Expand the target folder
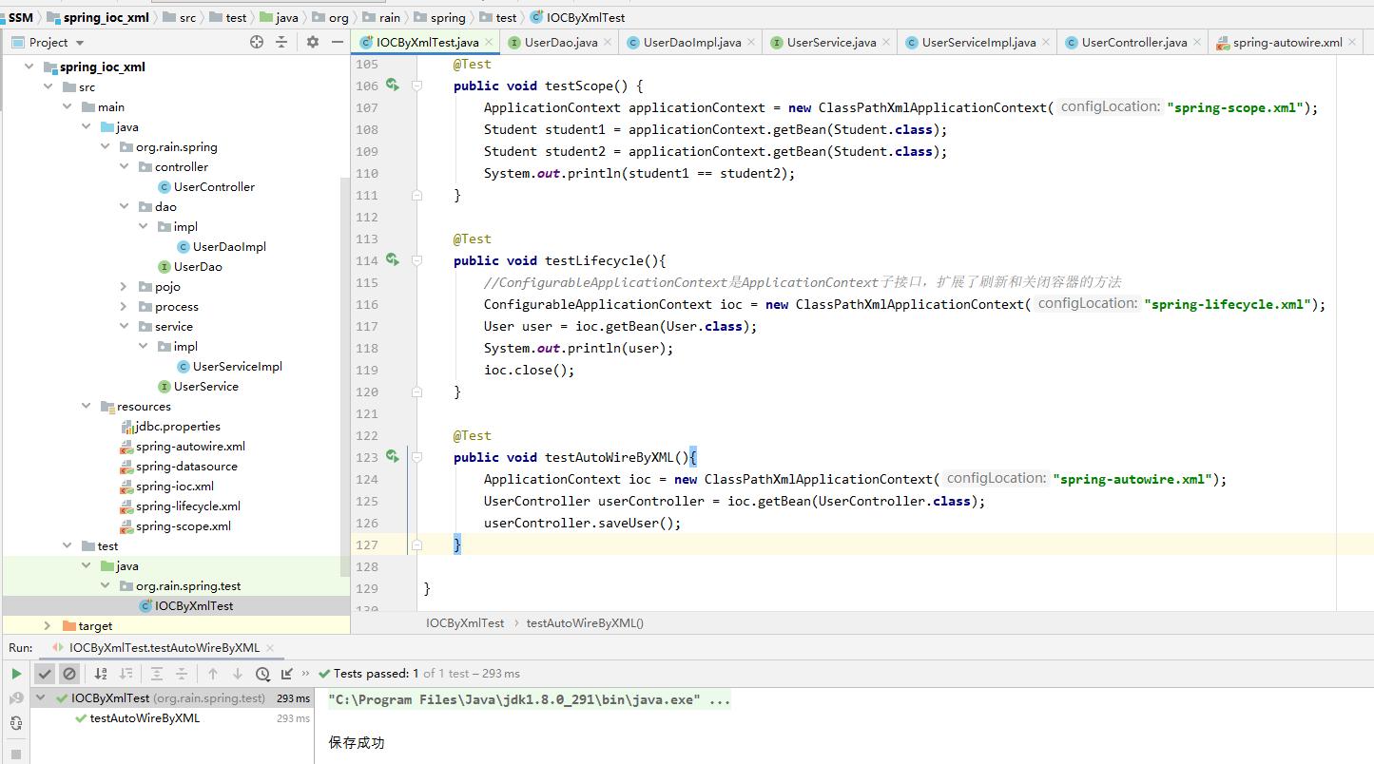Screen dimensions: 1374x764 click(48, 626)
